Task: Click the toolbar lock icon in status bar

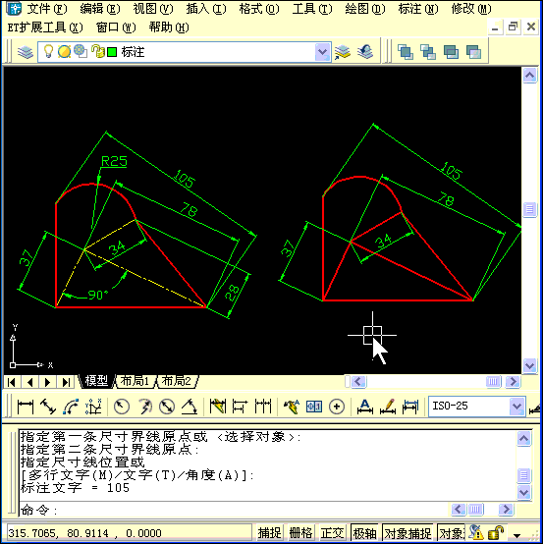Action: (x=496, y=532)
